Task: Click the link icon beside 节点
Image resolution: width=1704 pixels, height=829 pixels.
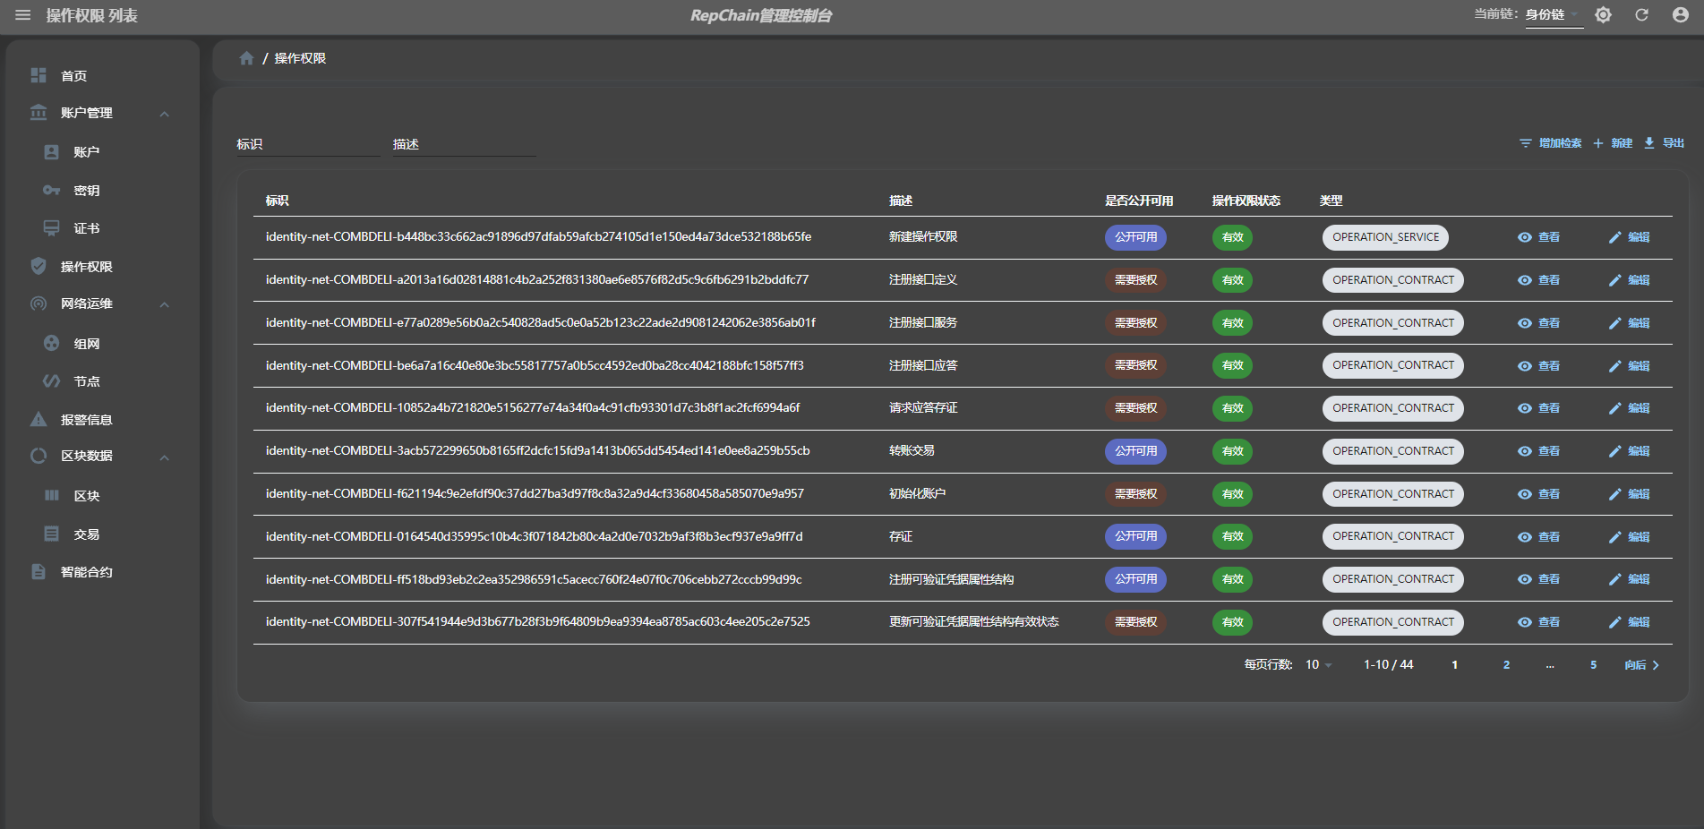Action: [52, 380]
